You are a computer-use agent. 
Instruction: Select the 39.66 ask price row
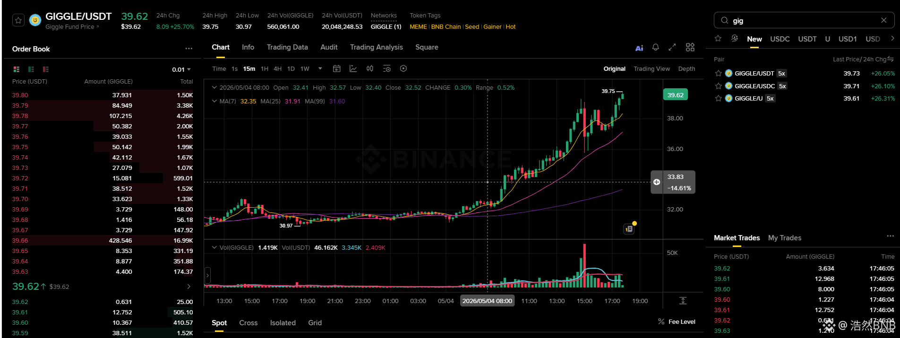pyautogui.click(x=103, y=240)
